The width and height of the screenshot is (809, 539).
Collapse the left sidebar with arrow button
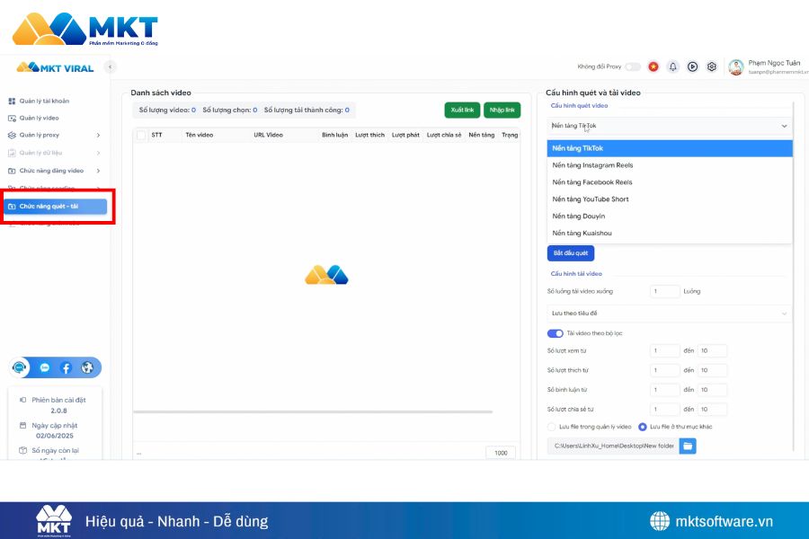click(110, 66)
